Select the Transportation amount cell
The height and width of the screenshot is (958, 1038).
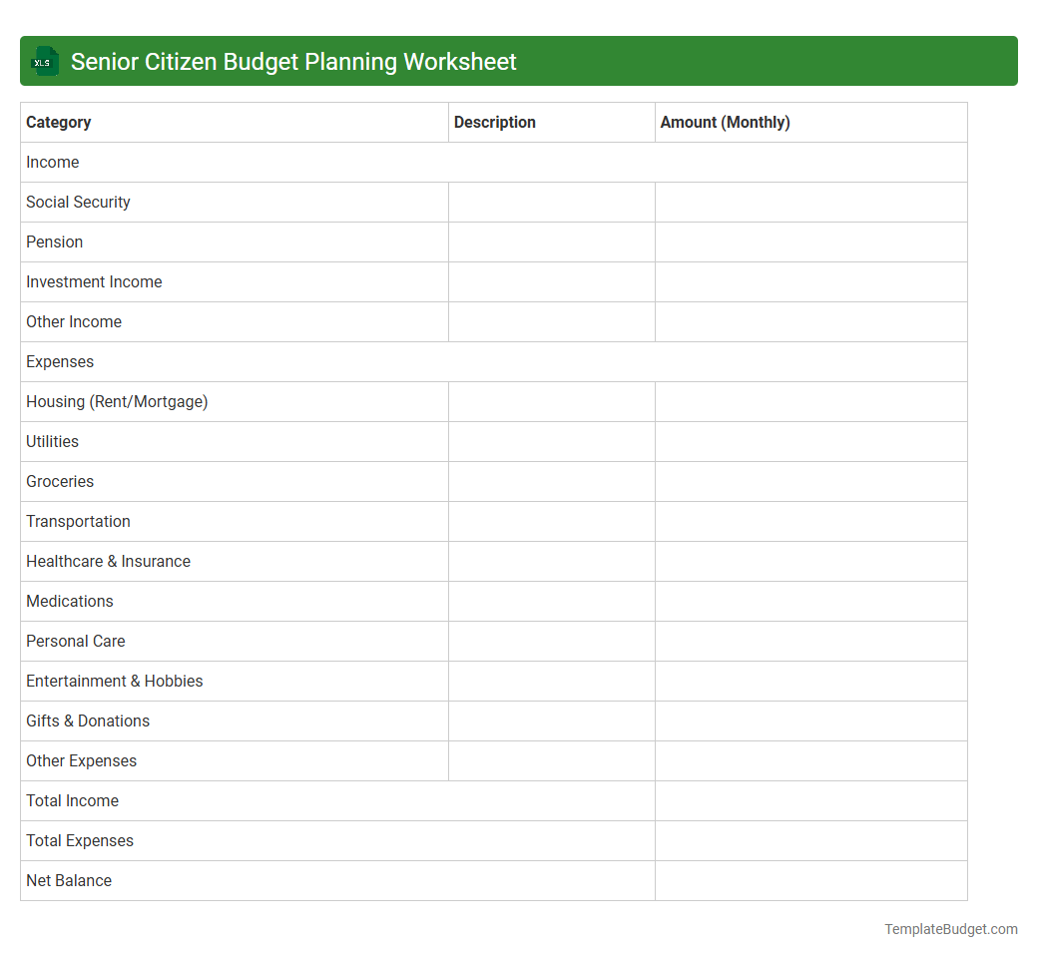tap(810, 521)
